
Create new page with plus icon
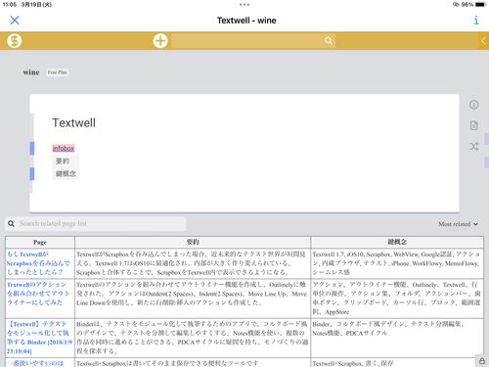160,41
